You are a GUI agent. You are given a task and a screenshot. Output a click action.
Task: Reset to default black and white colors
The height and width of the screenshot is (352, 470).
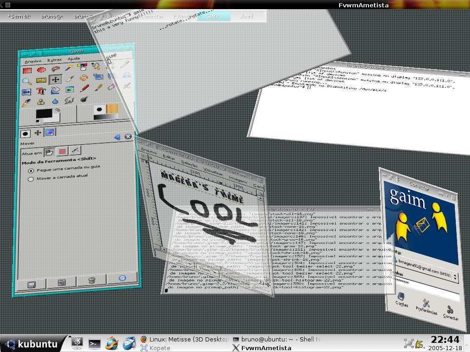pyautogui.click(x=39, y=121)
